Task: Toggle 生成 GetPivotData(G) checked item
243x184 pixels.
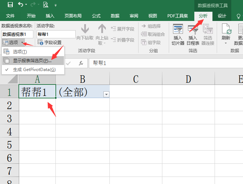Action: click(33, 70)
